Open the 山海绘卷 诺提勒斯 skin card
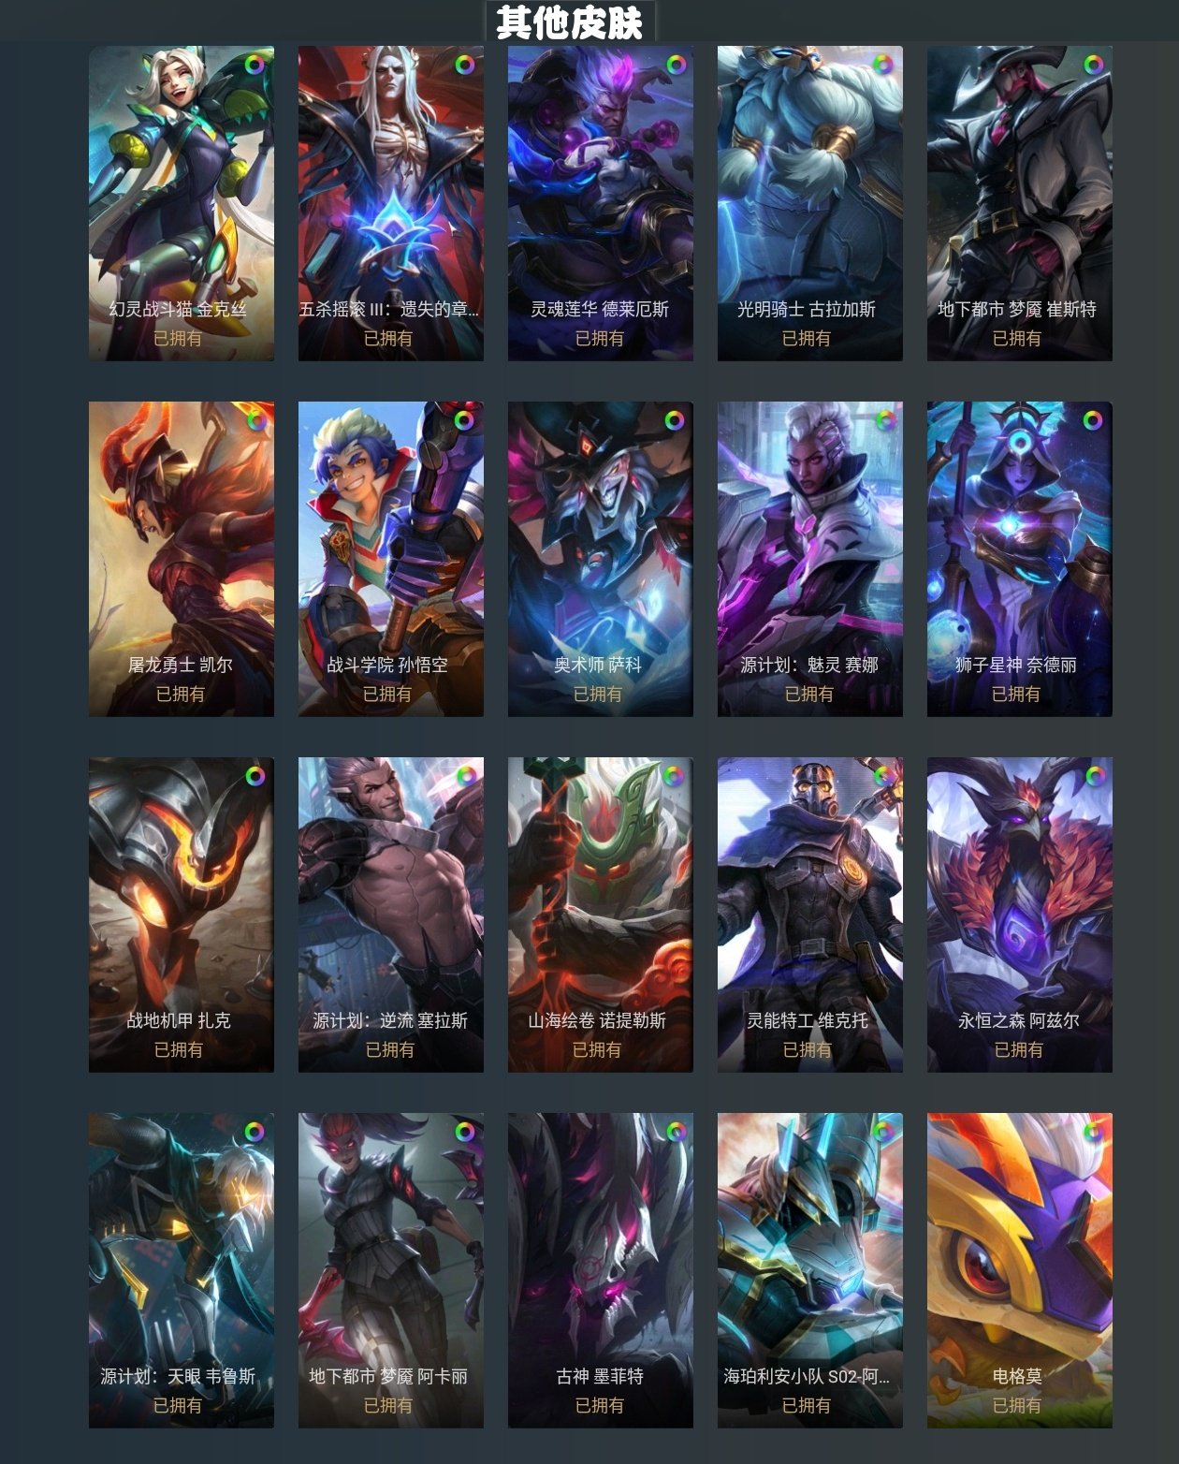 coord(601,915)
